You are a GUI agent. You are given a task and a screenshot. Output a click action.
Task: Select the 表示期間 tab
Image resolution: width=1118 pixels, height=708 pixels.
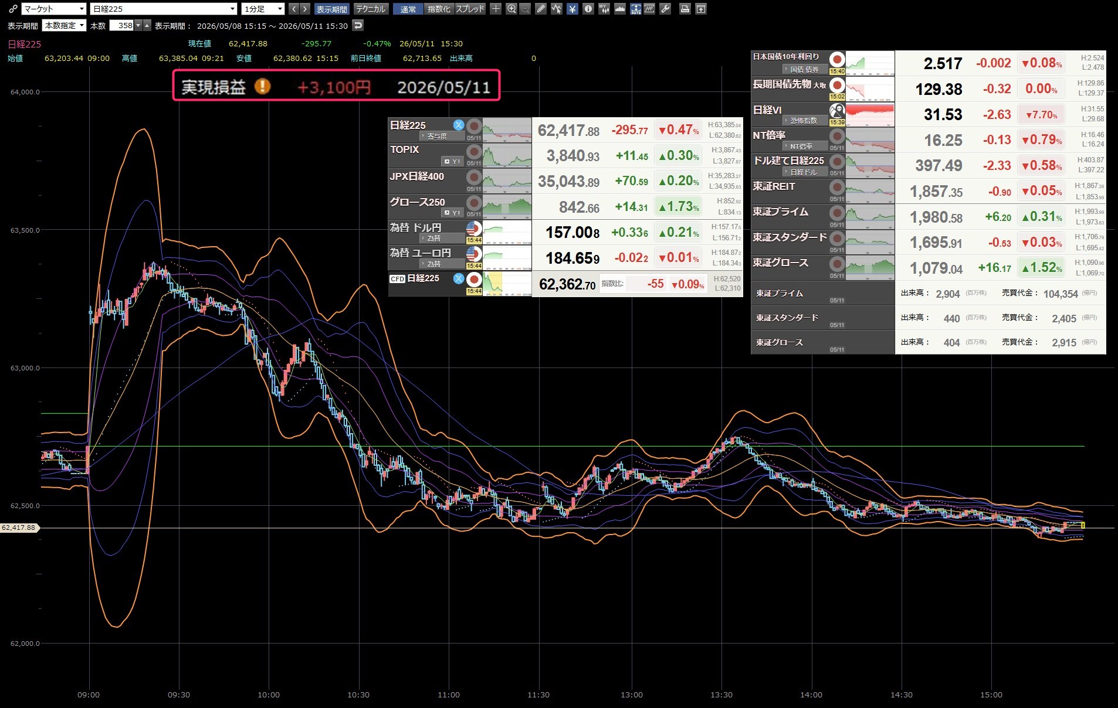click(x=332, y=9)
